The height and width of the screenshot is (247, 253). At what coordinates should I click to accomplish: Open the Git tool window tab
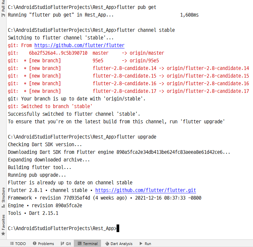coord(66,243)
